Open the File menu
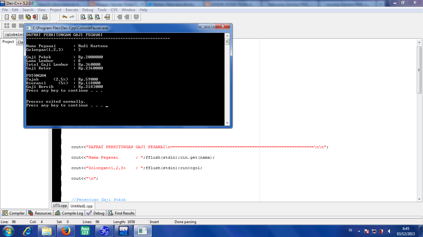Viewport: 423px width, 237px height. [x=5, y=10]
